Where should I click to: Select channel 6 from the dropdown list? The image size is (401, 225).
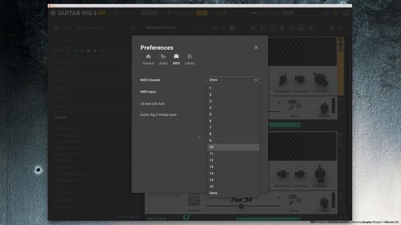tap(233, 121)
